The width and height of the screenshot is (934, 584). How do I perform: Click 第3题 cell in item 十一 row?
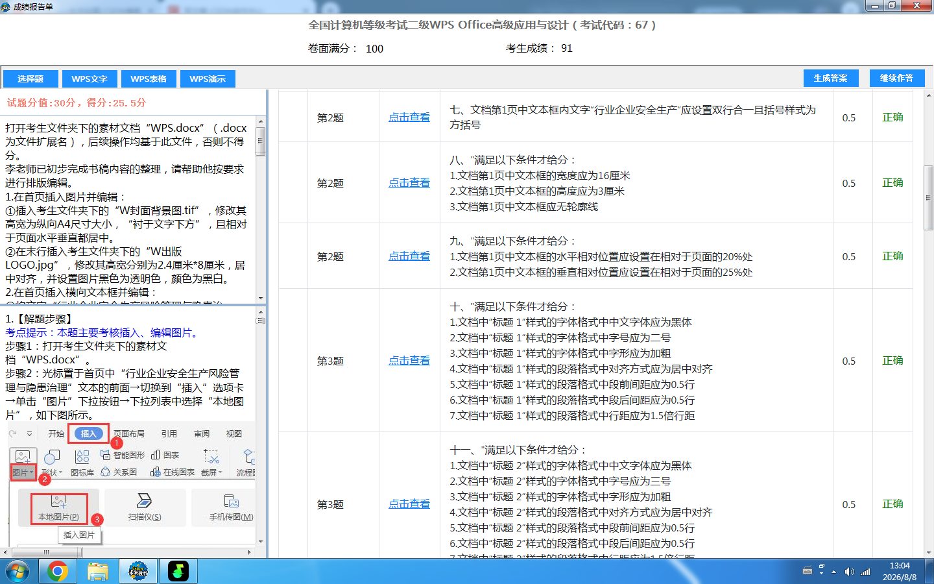(x=330, y=504)
